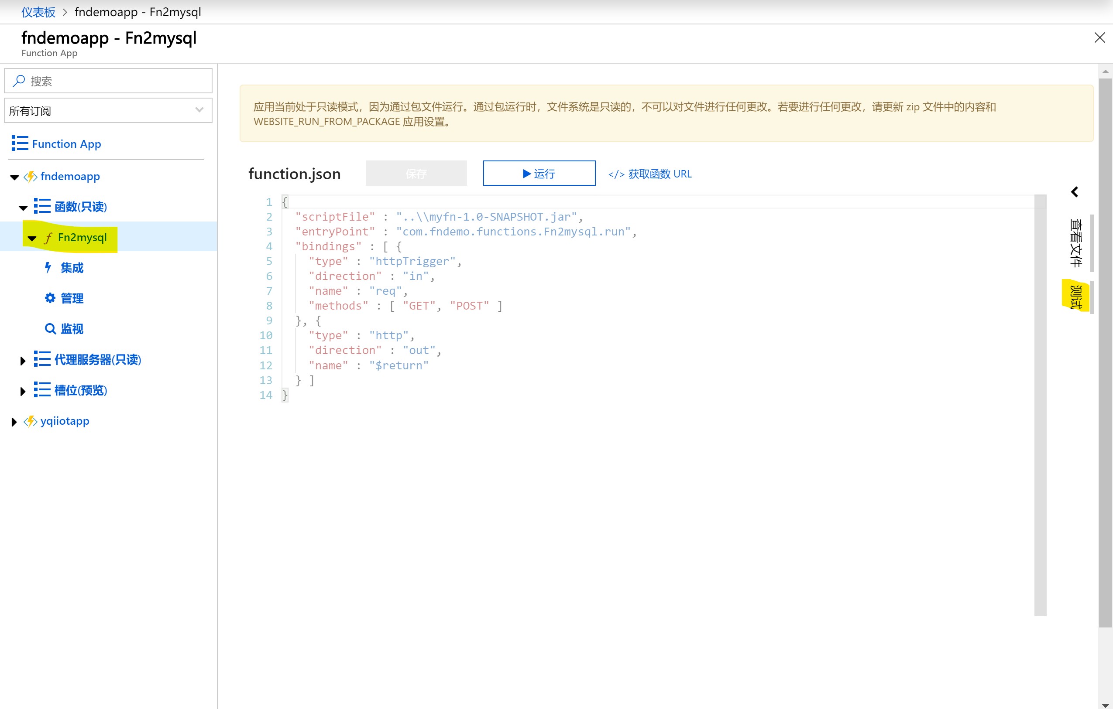The height and width of the screenshot is (709, 1113).
Task: Click the gear icon beside 管理
Action: click(x=50, y=298)
